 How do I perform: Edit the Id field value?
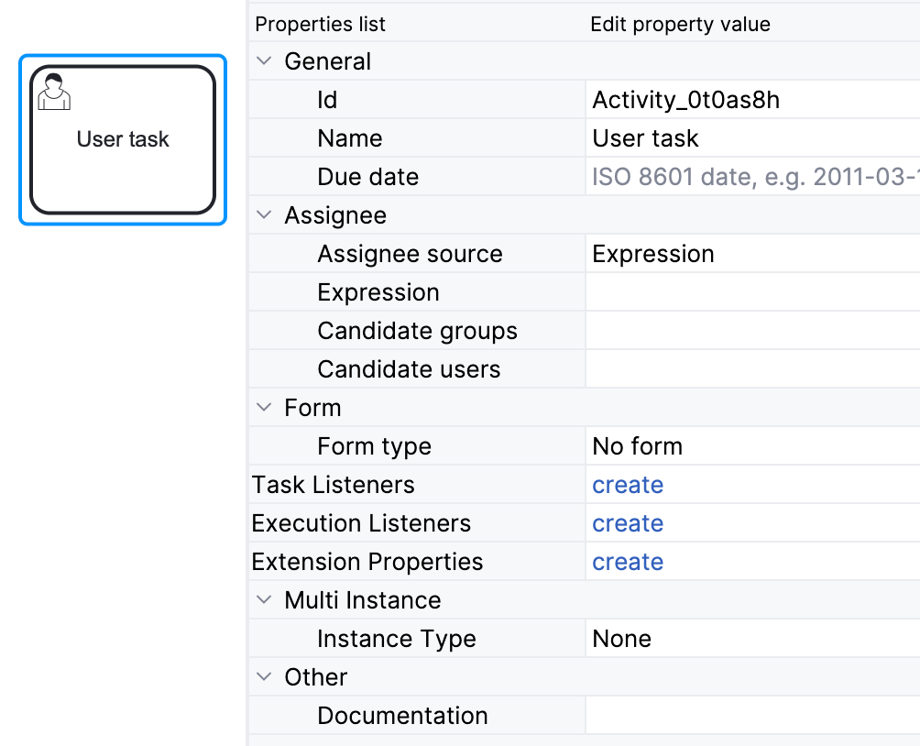click(x=751, y=100)
